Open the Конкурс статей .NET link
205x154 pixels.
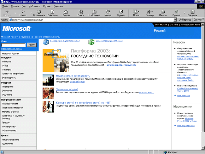tap(83, 103)
